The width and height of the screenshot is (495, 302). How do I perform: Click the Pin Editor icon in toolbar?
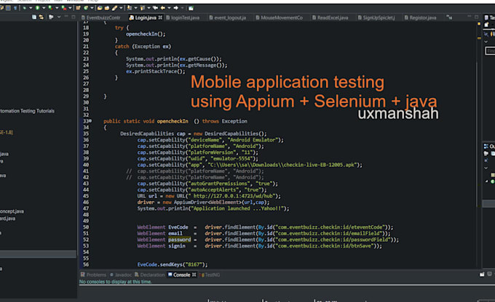(191, 8)
